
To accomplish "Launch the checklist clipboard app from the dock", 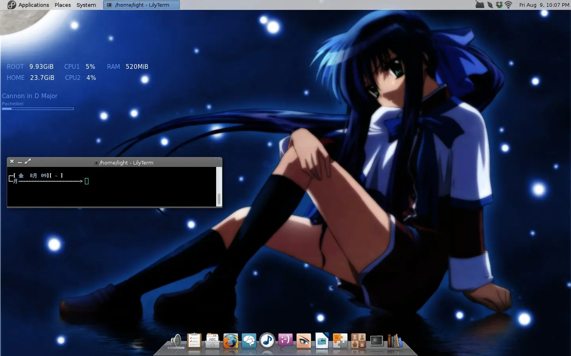I will [194, 341].
